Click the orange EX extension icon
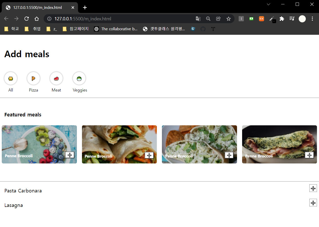The width and height of the screenshot is (319, 227). coord(261,19)
